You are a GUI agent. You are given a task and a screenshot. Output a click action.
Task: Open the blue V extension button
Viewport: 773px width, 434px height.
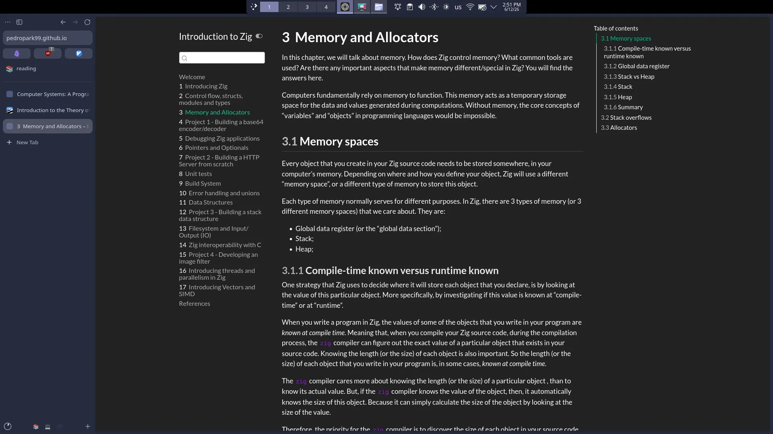pos(79,53)
